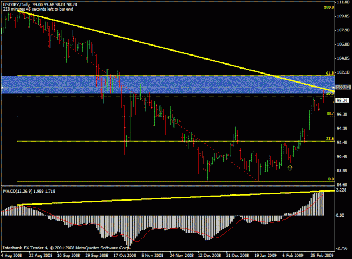Click the 100.0 Fibonacci level label
The image size is (352, 259).
click(329, 7)
